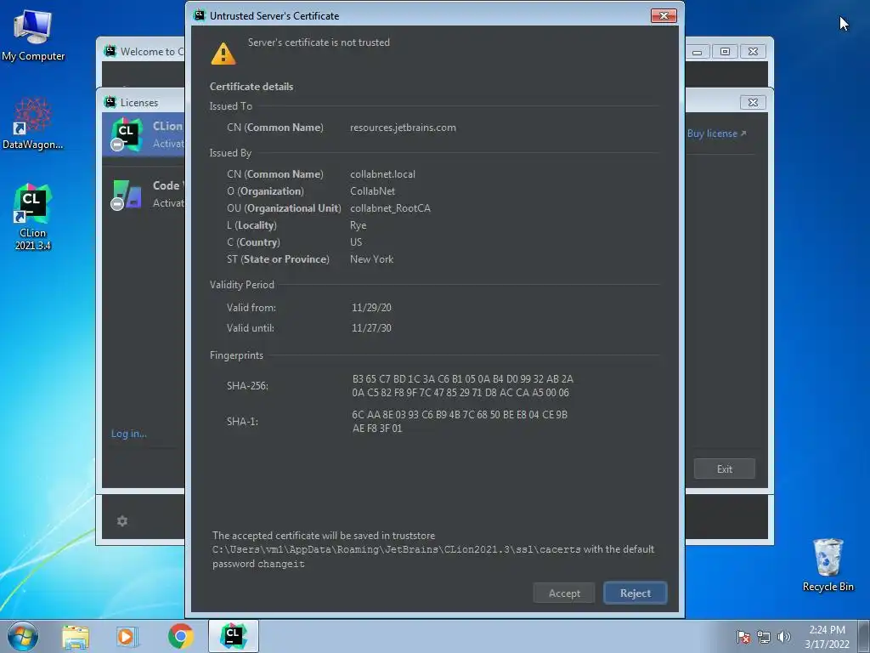The width and height of the screenshot is (870, 653).
Task: Select CLion product in Licenses list
Action: pos(143,134)
